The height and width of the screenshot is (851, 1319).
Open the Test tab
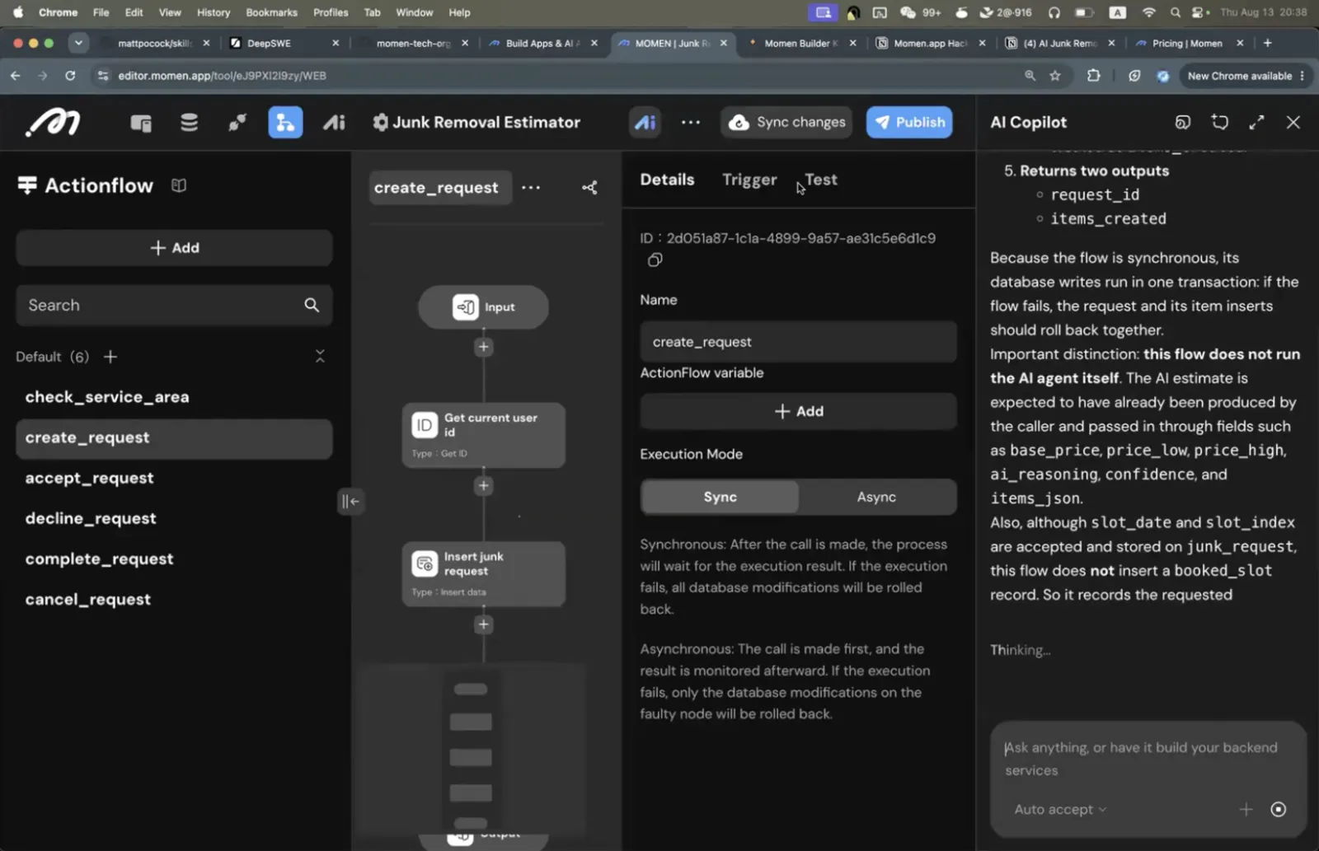coord(821,180)
